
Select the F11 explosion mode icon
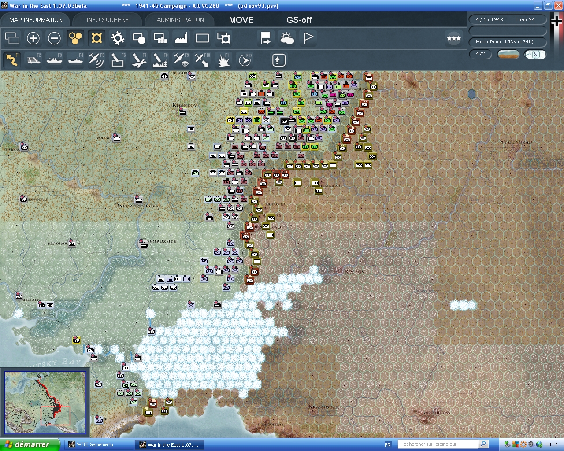(224, 60)
